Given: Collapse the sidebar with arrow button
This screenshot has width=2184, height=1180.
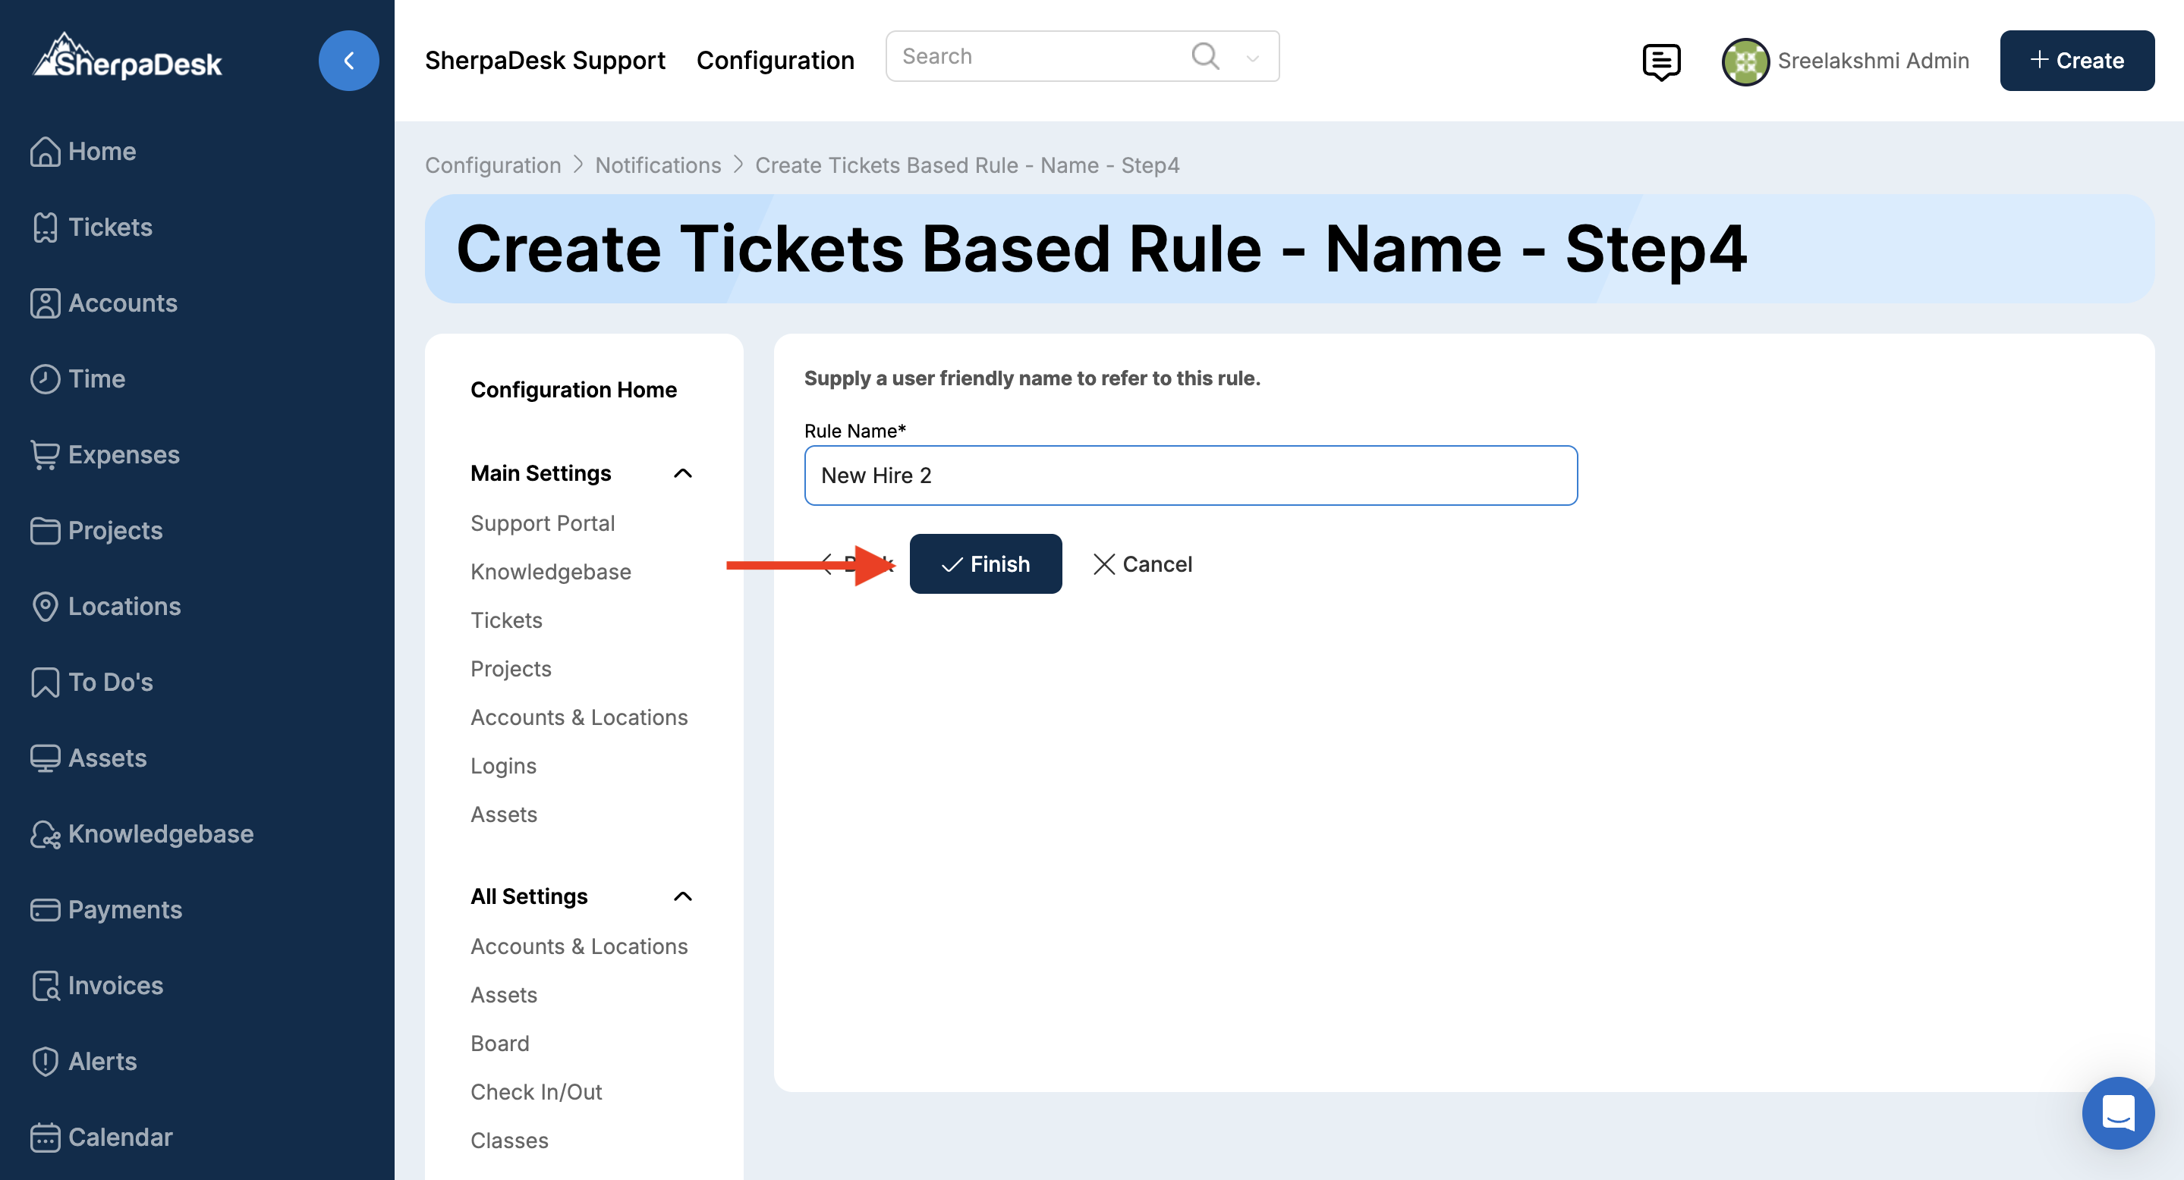Looking at the screenshot, I should (x=348, y=61).
